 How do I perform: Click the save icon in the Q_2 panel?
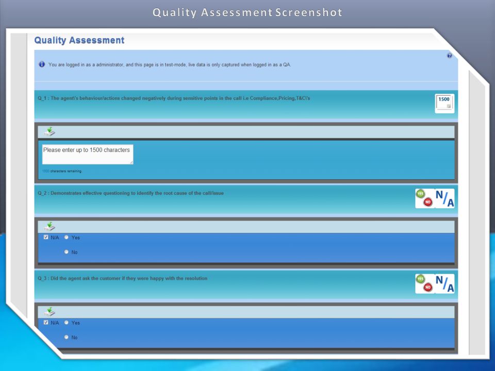point(49,226)
